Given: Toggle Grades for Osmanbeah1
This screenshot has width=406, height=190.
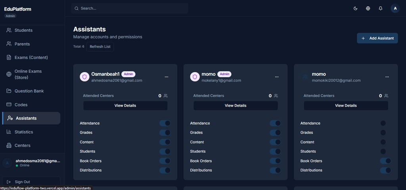Looking at the screenshot, I should [x=165, y=132].
